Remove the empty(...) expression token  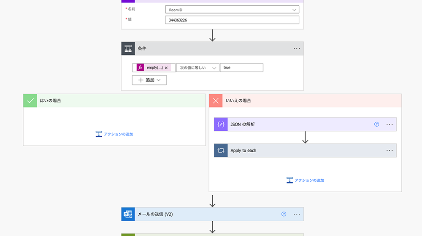point(166,68)
